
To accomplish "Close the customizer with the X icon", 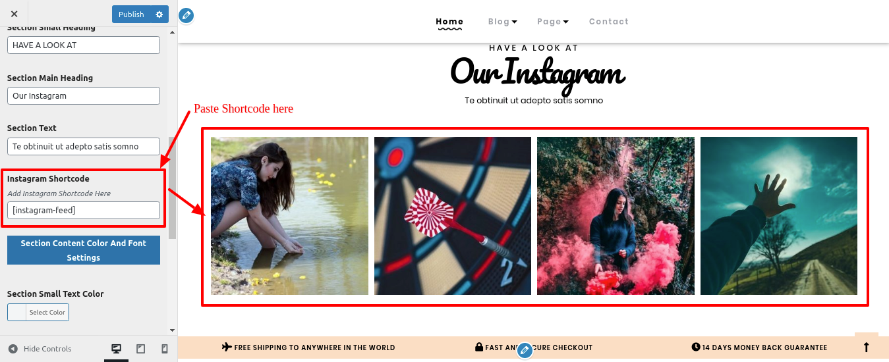I will [14, 14].
